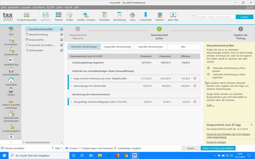Expand Aufwendungen für Arbeitsmittel row
This screenshot has height=159, width=255.
tap(71, 86)
